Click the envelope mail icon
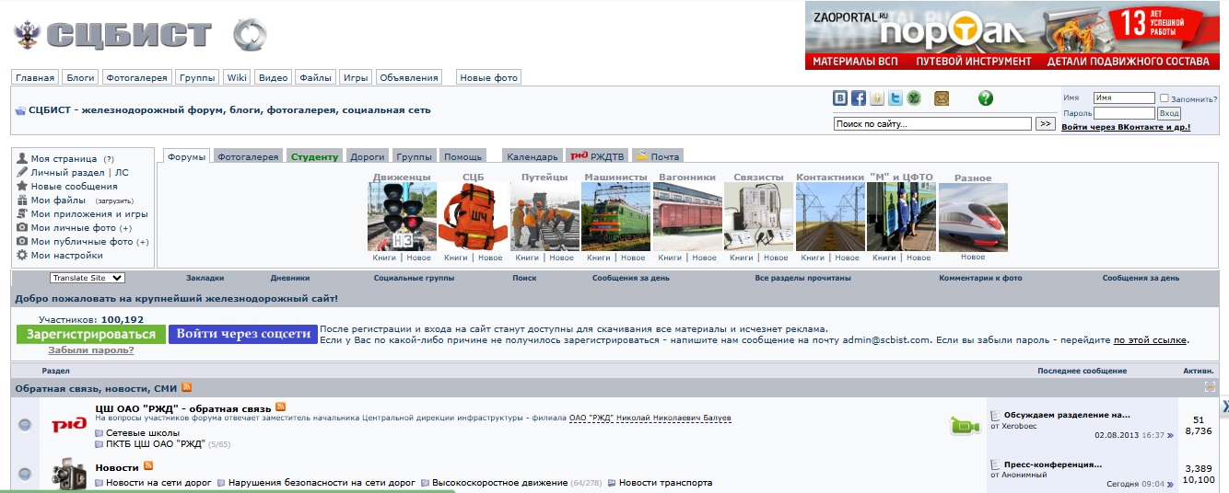The image size is (1229, 493). (942, 98)
